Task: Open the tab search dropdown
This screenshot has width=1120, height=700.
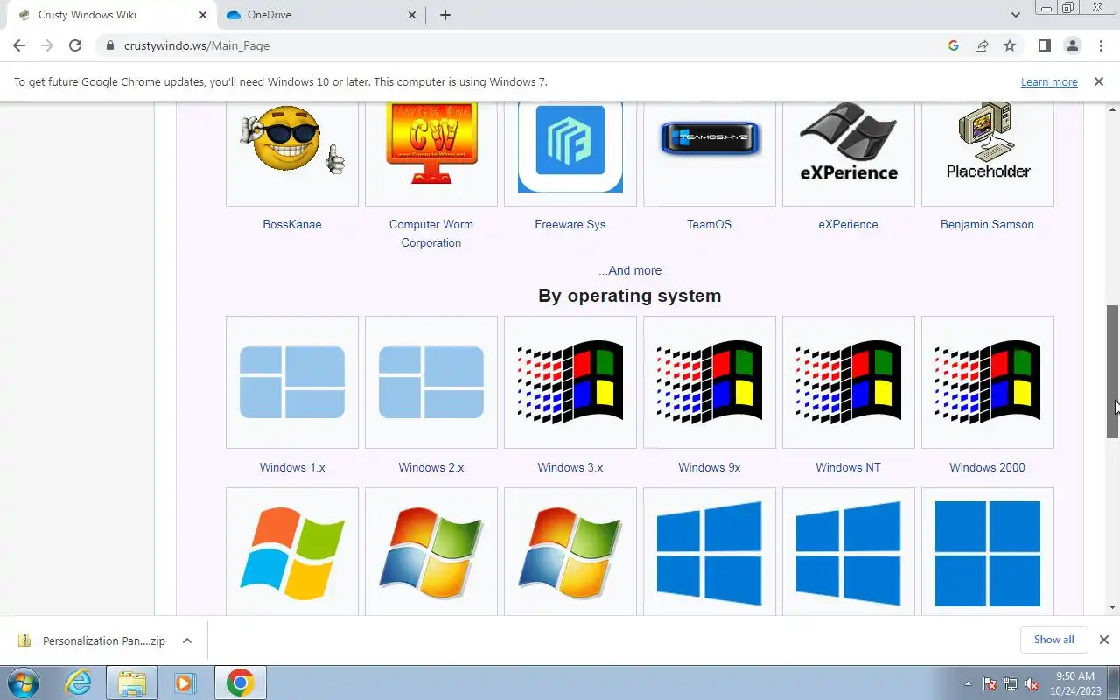Action: coord(1016,15)
